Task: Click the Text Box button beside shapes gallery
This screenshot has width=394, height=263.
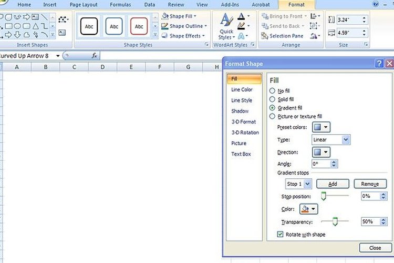Action: 62,33
